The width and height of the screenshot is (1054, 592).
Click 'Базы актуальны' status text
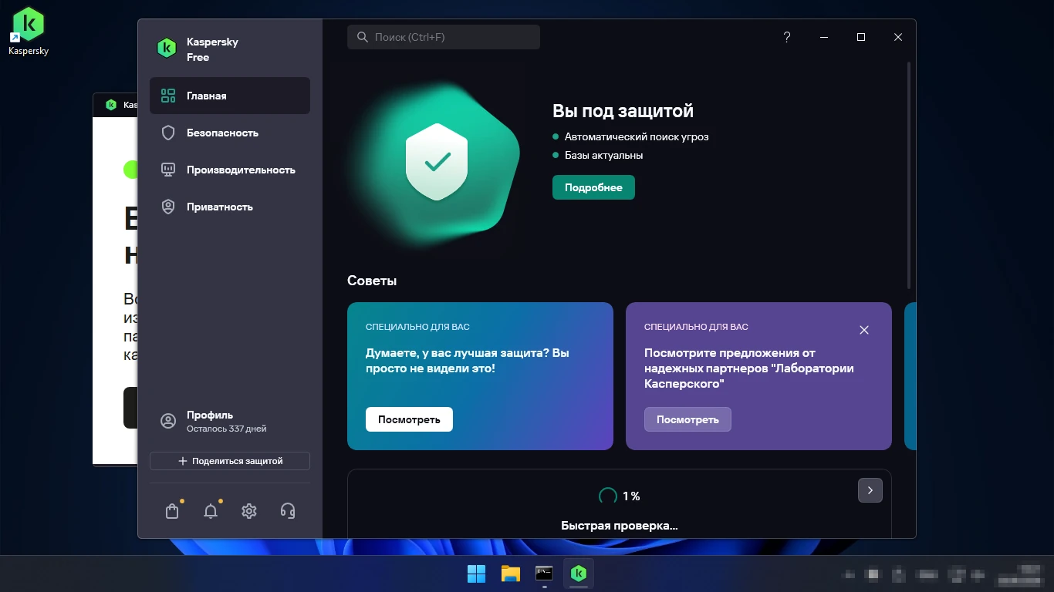click(603, 155)
